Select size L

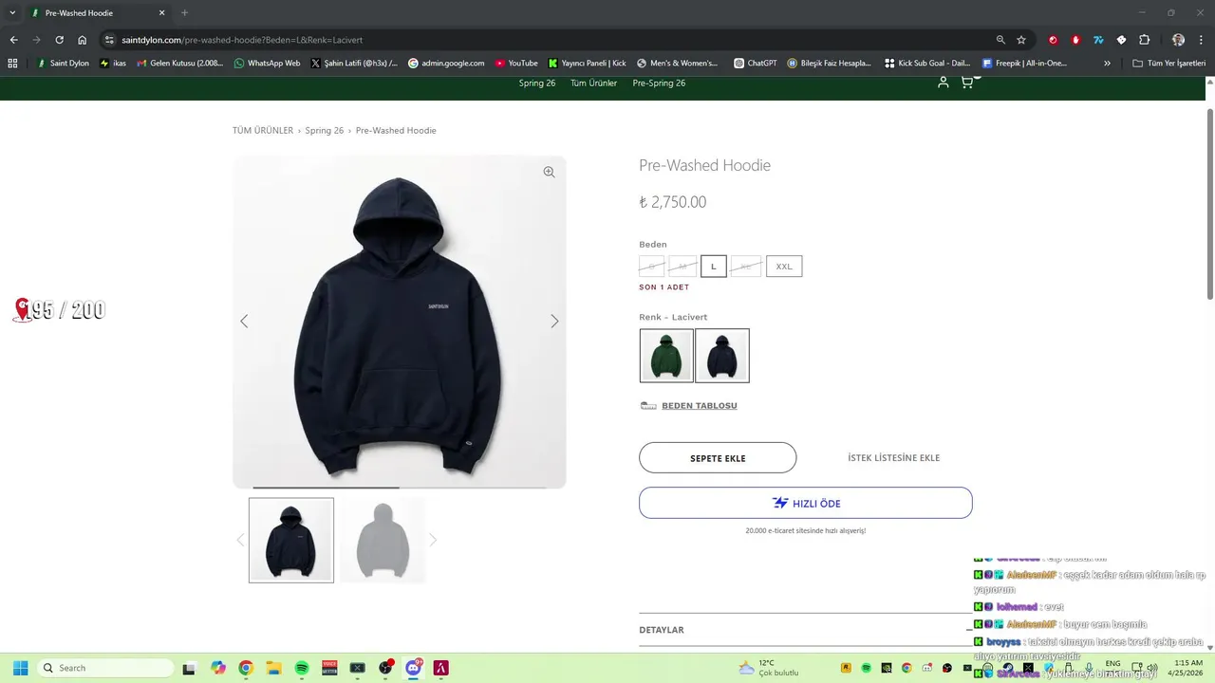714,267
